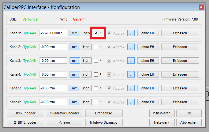Open the Quadratur Encoder settings

coord(65,113)
